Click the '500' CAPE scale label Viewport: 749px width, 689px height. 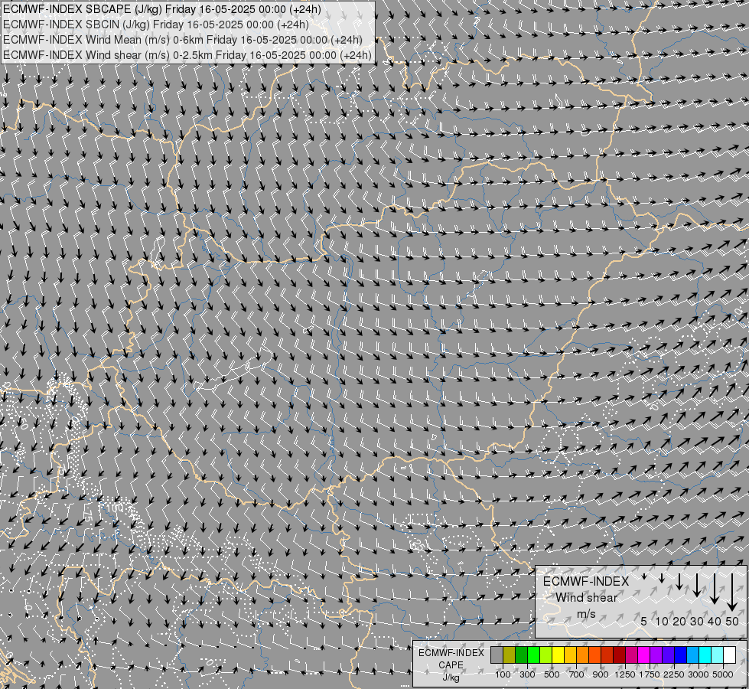(x=552, y=674)
